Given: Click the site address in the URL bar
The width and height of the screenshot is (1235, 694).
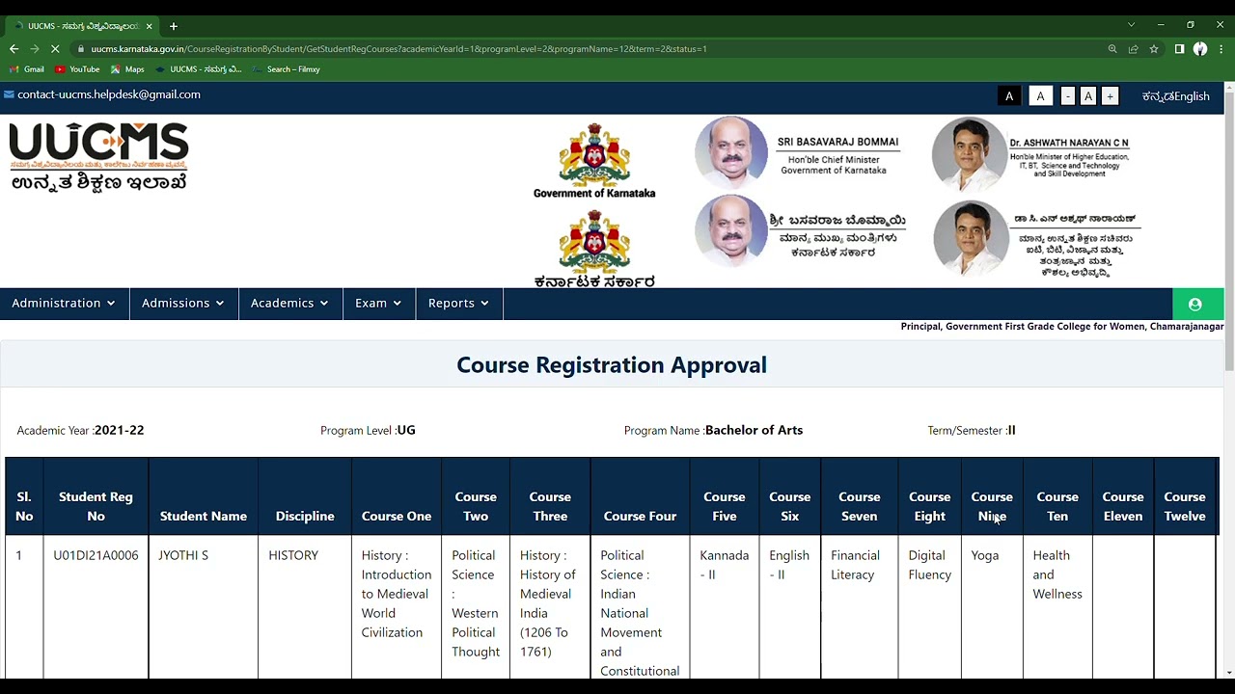Looking at the screenshot, I should point(398,49).
